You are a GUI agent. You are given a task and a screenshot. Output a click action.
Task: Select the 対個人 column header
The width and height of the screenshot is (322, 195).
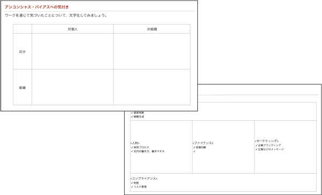(73, 29)
